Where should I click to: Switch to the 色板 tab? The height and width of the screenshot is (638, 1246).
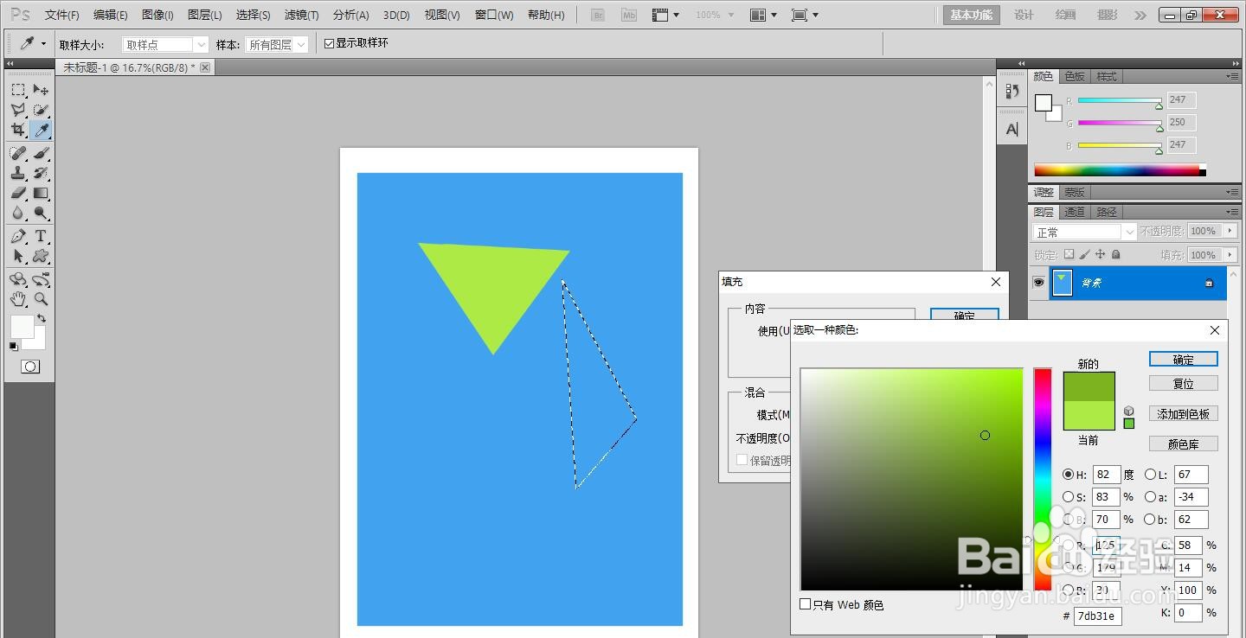coord(1075,77)
